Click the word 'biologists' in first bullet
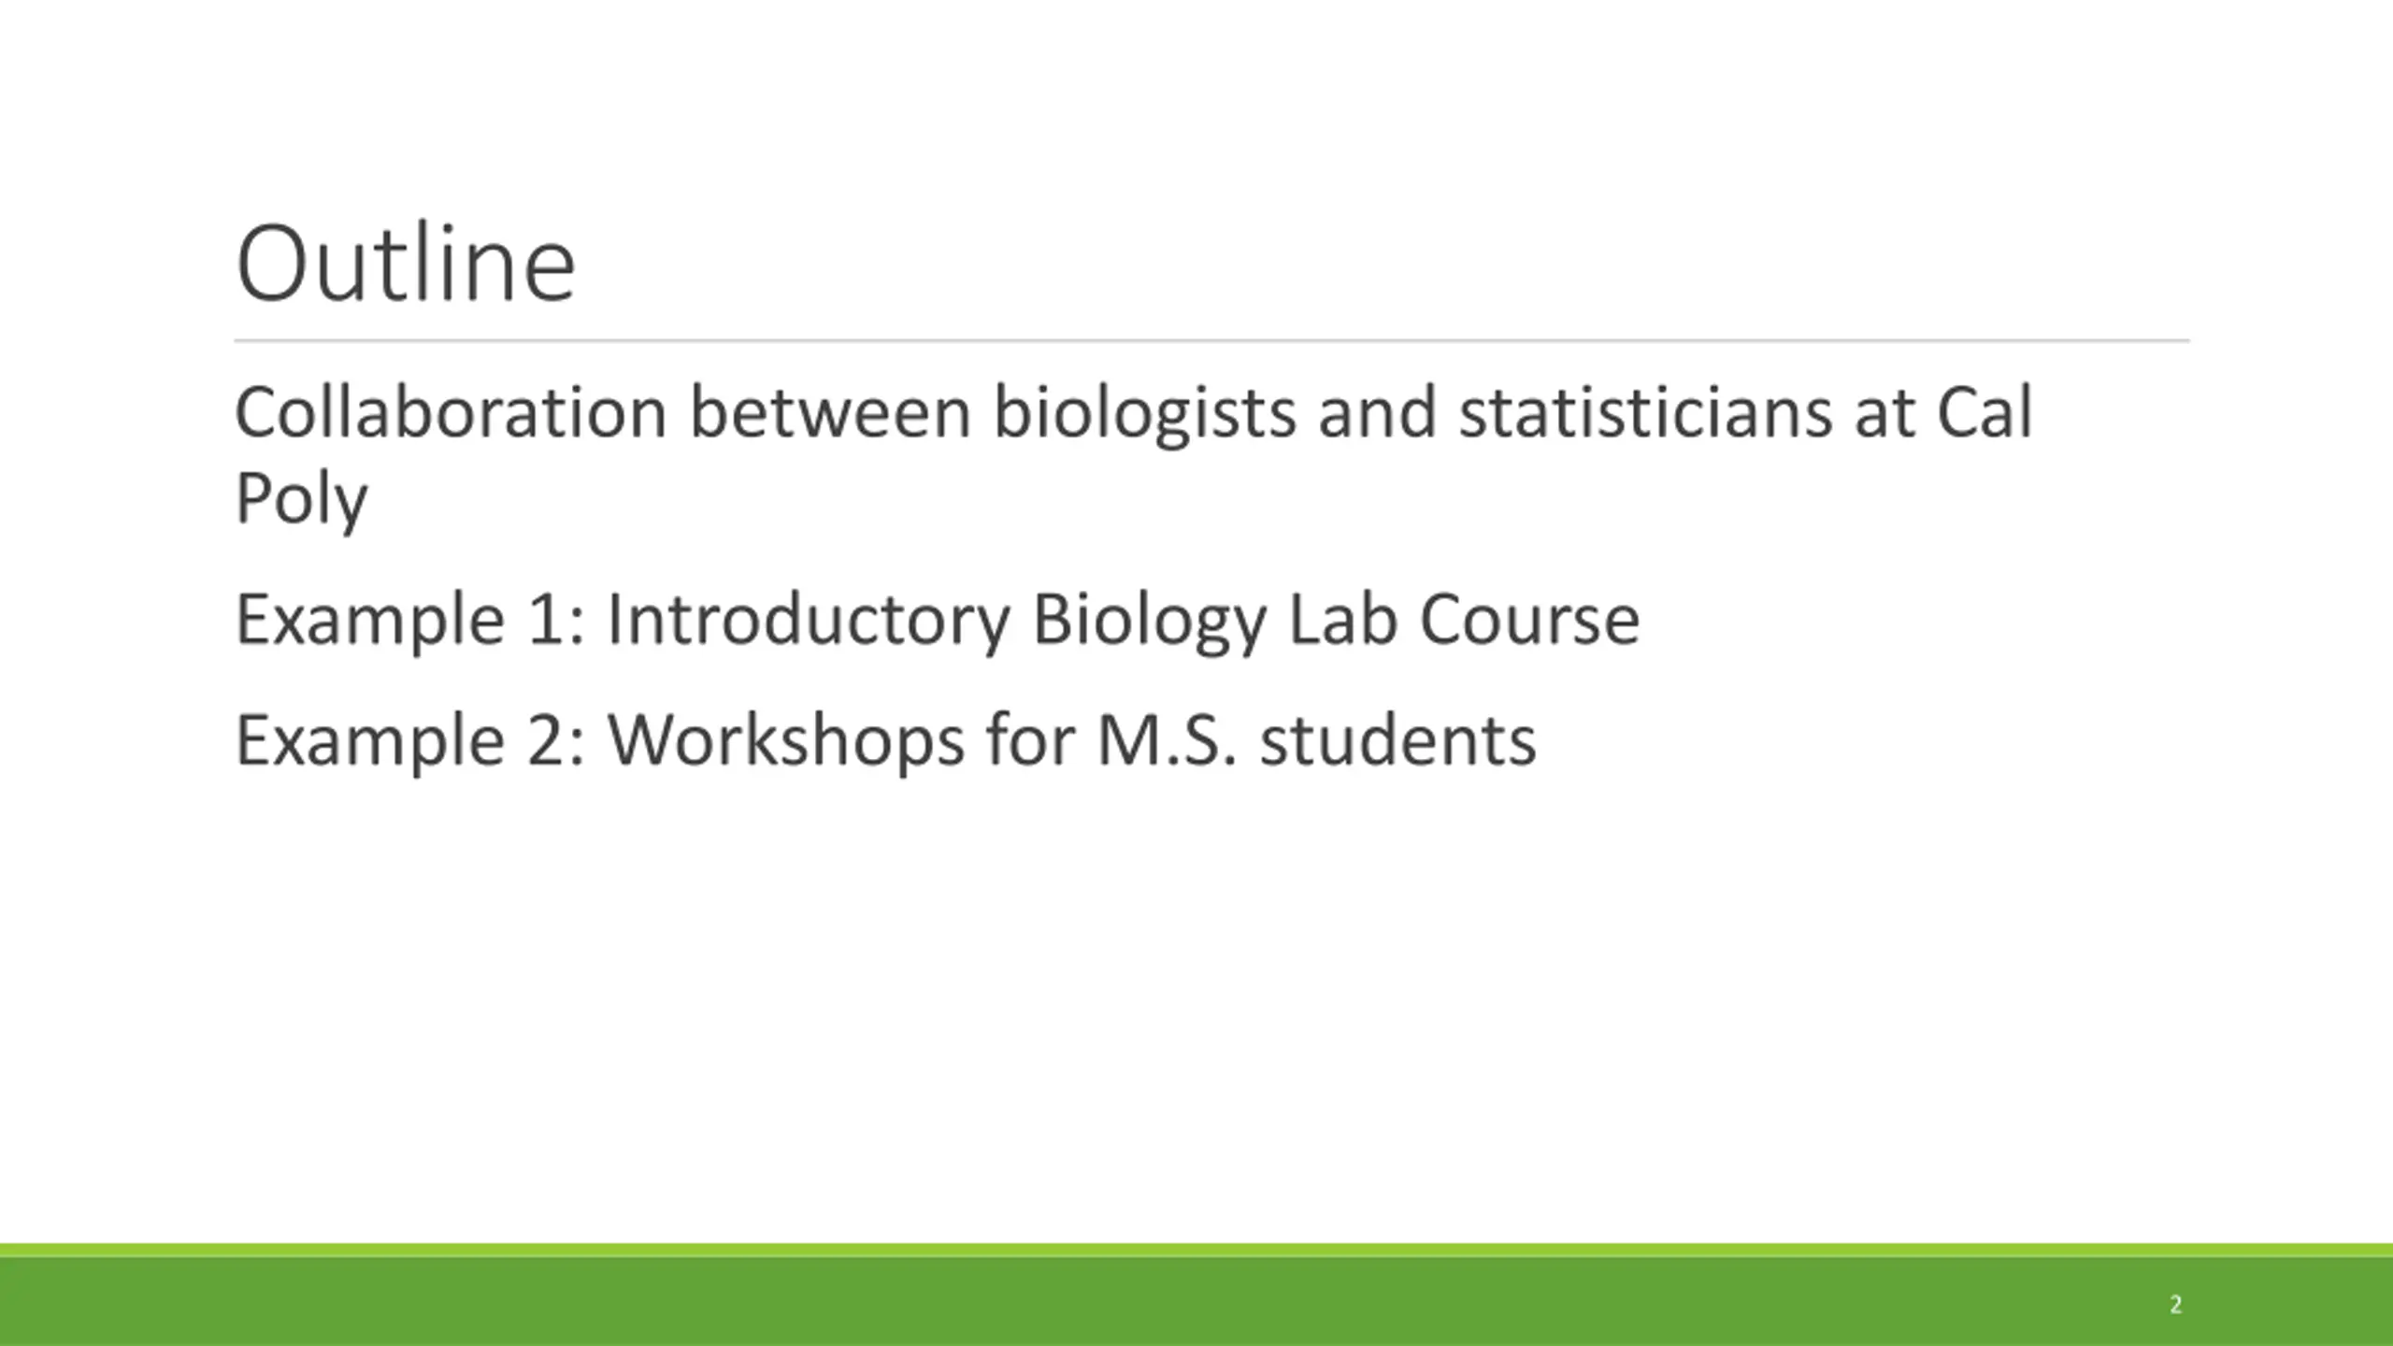 (1144, 414)
